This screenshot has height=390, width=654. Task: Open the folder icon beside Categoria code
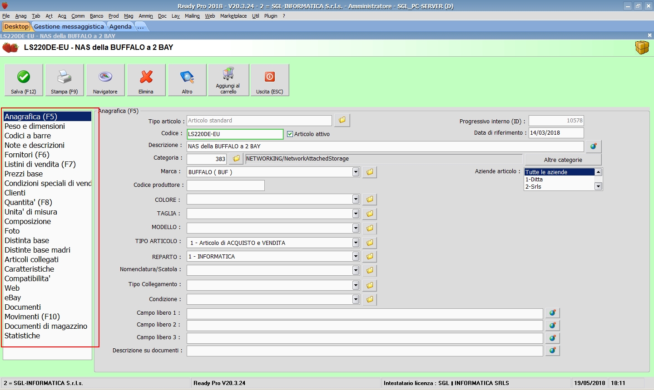pos(236,159)
